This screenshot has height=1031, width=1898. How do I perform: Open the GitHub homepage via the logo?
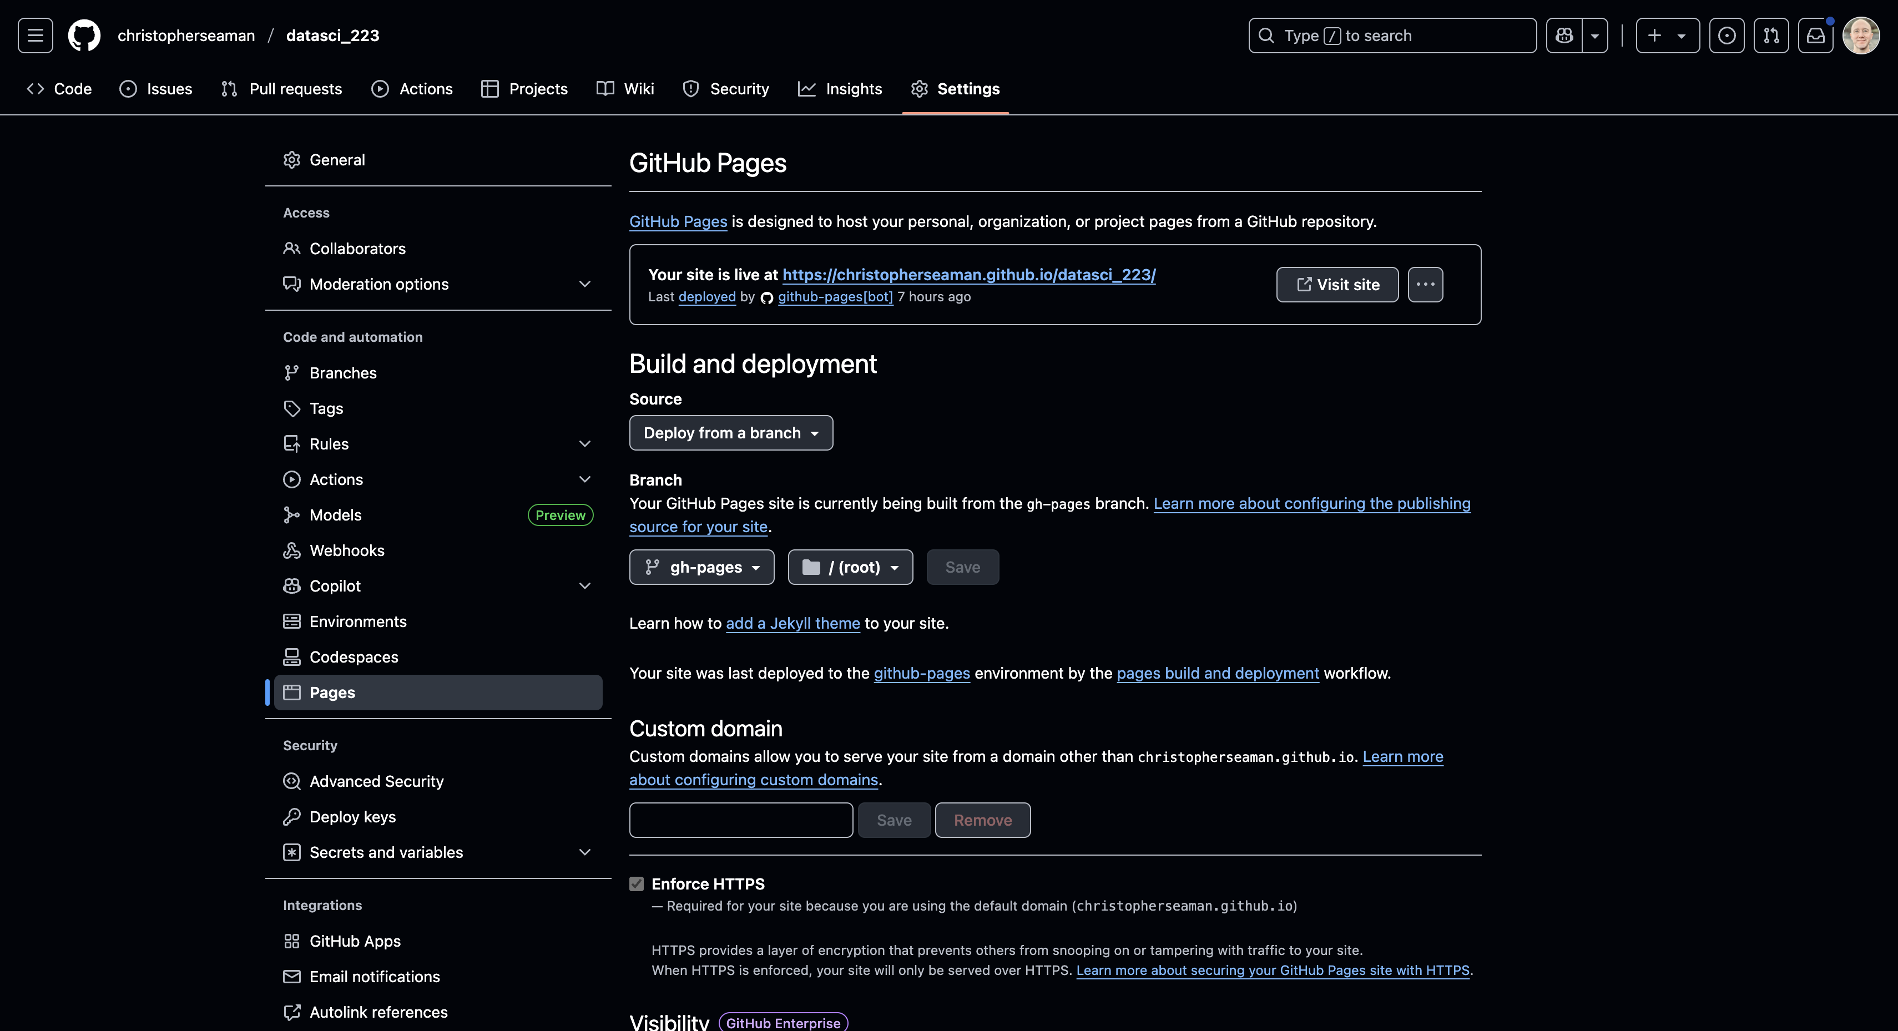coord(83,34)
